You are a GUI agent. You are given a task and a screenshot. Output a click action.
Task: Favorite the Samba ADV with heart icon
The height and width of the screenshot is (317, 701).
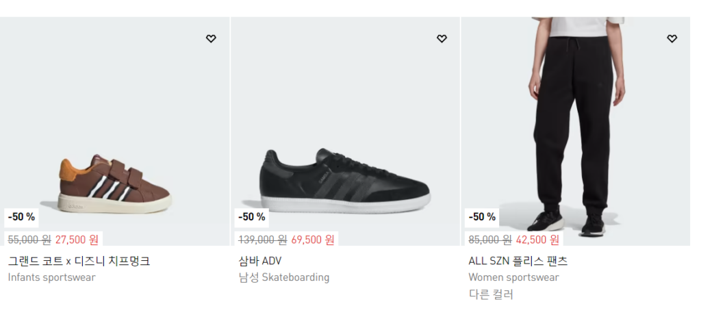click(442, 39)
